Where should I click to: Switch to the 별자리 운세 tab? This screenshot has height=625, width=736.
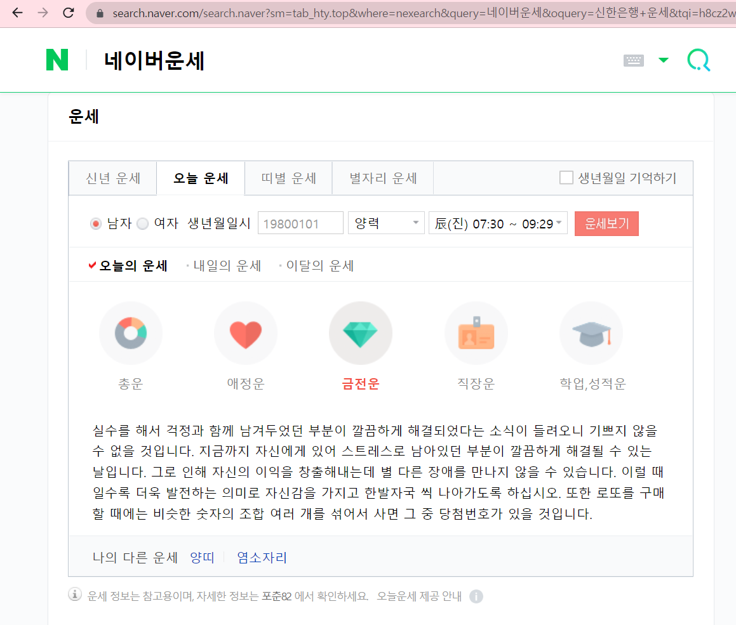tap(382, 178)
